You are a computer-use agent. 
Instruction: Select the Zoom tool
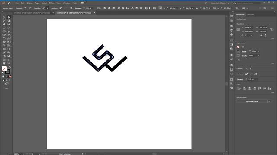click(x=9, y=63)
